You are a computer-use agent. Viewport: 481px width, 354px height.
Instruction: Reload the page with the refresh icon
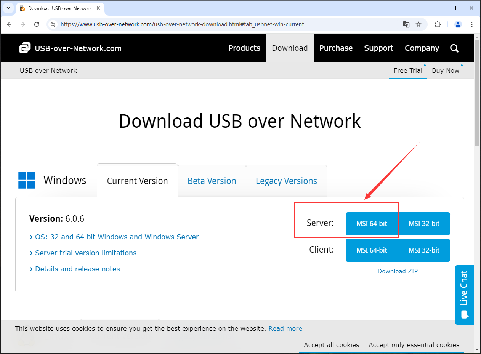click(x=37, y=24)
